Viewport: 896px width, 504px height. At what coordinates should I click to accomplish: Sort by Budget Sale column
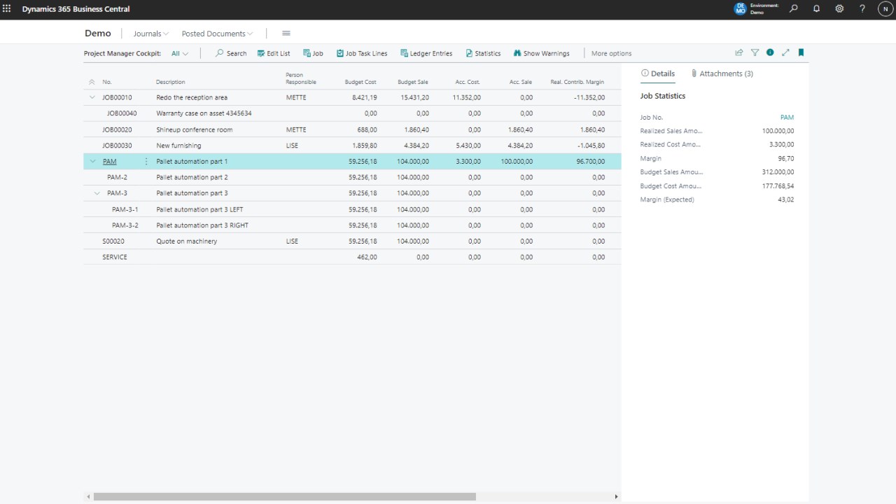tap(413, 82)
